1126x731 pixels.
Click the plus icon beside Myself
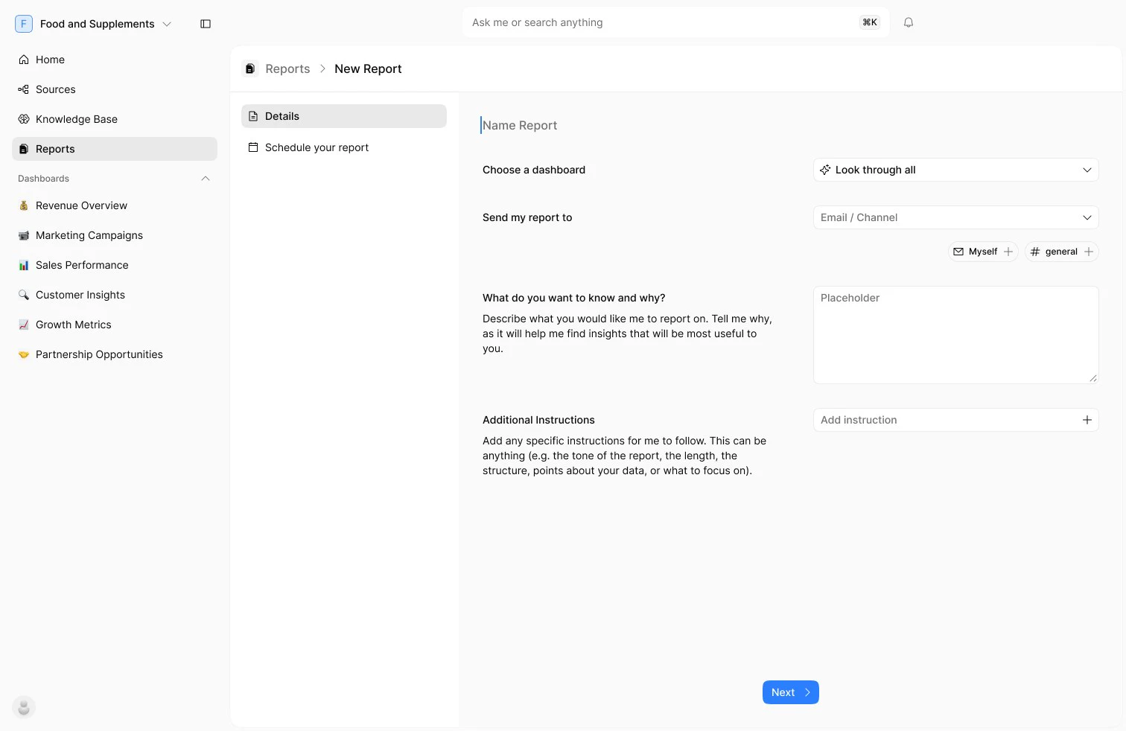pos(1008,252)
